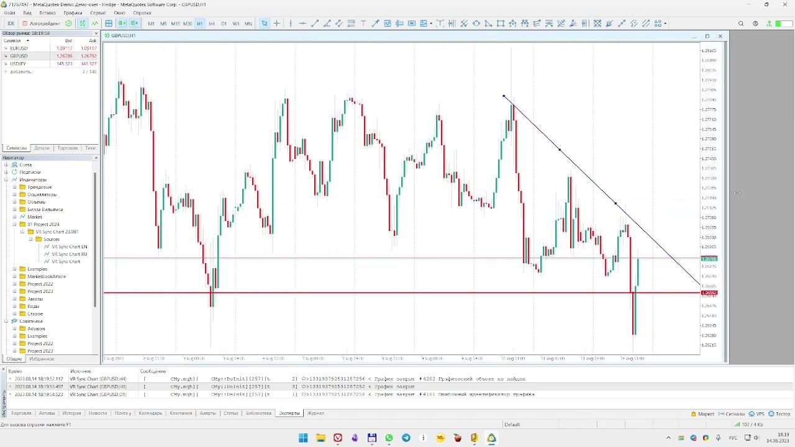Select equidistant channel tool

pyautogui.click(x=338, y=24)
